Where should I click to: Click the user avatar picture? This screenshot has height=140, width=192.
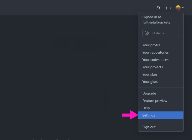[178, 8]
